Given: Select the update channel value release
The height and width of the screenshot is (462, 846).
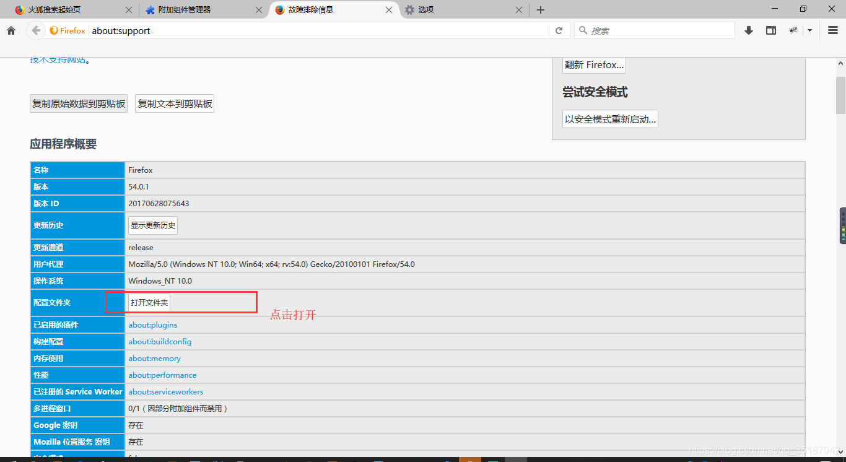Looking at the screenshot, I should click(x=141, y=248).
